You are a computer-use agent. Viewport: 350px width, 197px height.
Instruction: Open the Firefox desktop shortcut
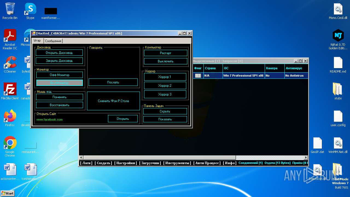[10, 118]
